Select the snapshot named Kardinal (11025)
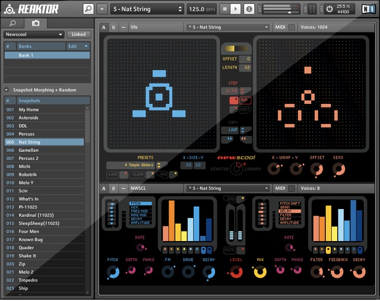This screenshot has height=301, width=380. click(x=45, y=215)
